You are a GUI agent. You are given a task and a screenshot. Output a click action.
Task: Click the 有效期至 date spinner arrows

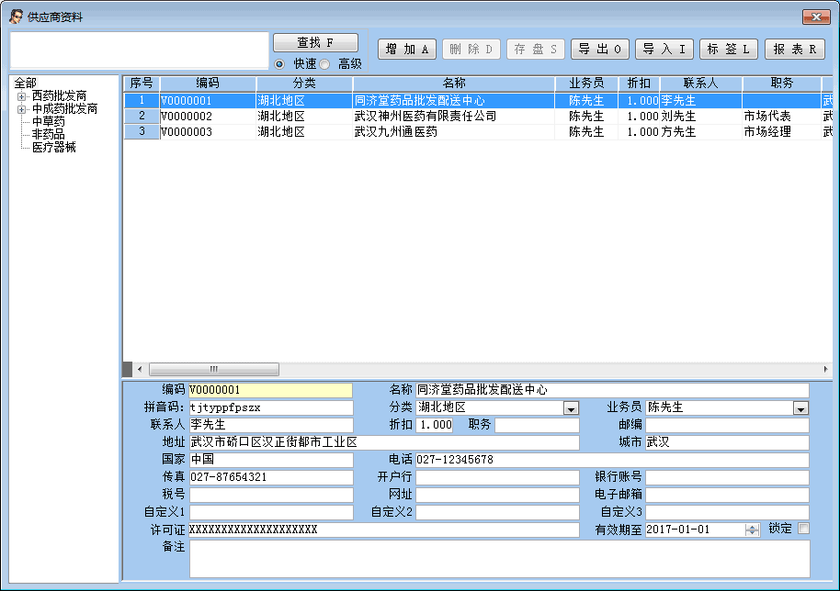[752, 530]
